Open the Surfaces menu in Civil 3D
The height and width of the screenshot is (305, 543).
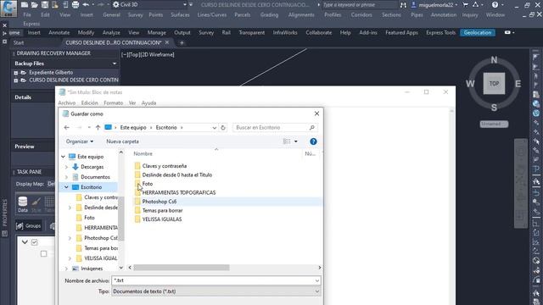click(x=180, y=15)
